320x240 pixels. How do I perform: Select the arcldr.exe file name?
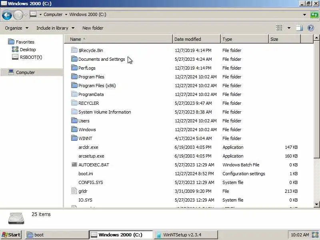(88, 147)
